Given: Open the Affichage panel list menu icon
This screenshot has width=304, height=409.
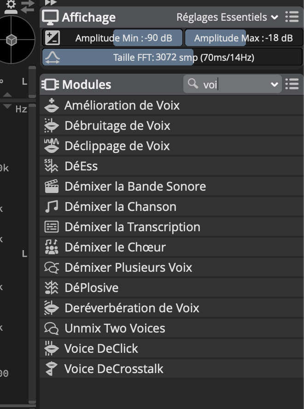Looking at the screenshot, I should pos(292,17).
